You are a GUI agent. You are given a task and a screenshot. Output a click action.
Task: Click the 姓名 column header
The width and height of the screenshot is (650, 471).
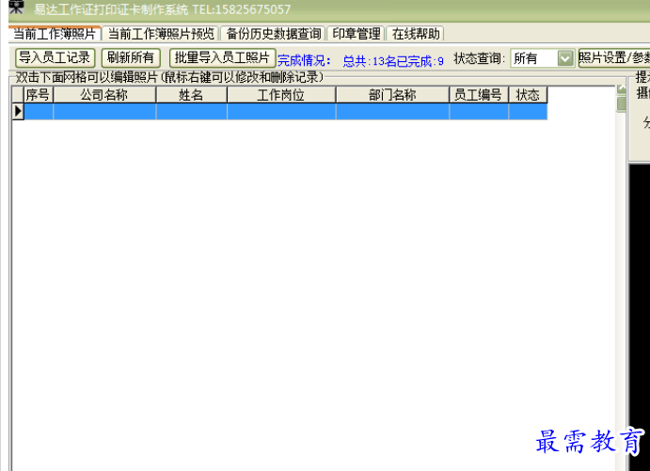(x=192, y=95)
